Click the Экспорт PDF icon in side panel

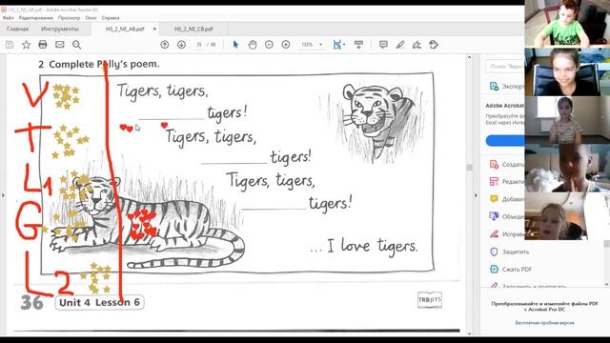click(494, 87)
